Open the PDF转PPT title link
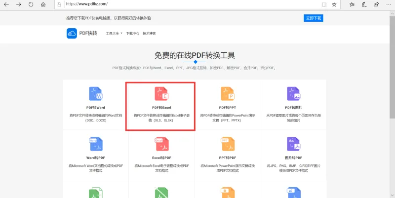395x198 pixels. 228,108
